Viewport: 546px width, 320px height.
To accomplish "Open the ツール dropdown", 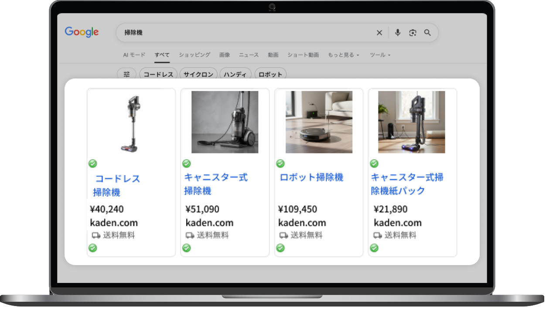I will (x=379, y=55).
